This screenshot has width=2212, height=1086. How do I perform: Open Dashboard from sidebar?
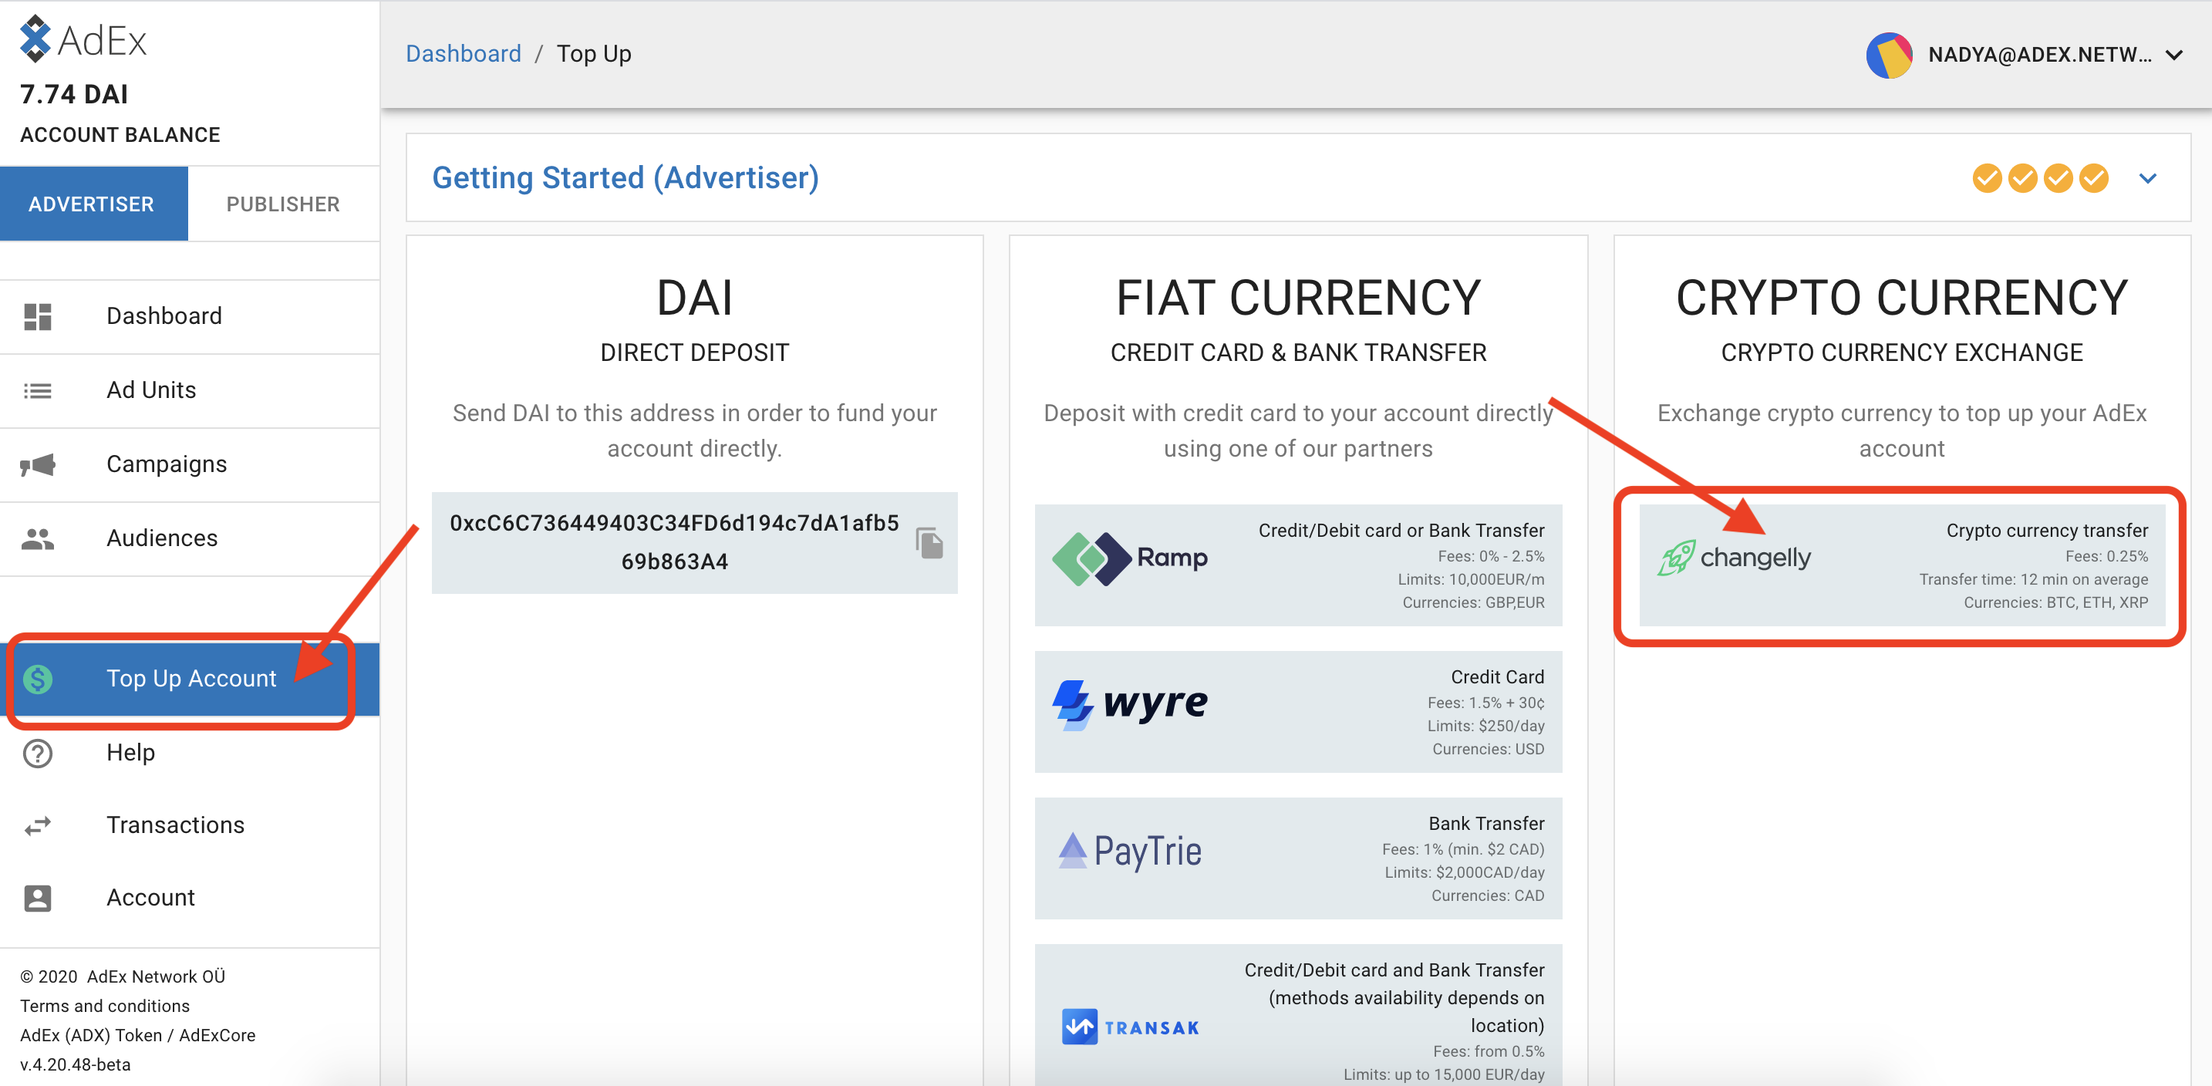click(x=190, y=317)
